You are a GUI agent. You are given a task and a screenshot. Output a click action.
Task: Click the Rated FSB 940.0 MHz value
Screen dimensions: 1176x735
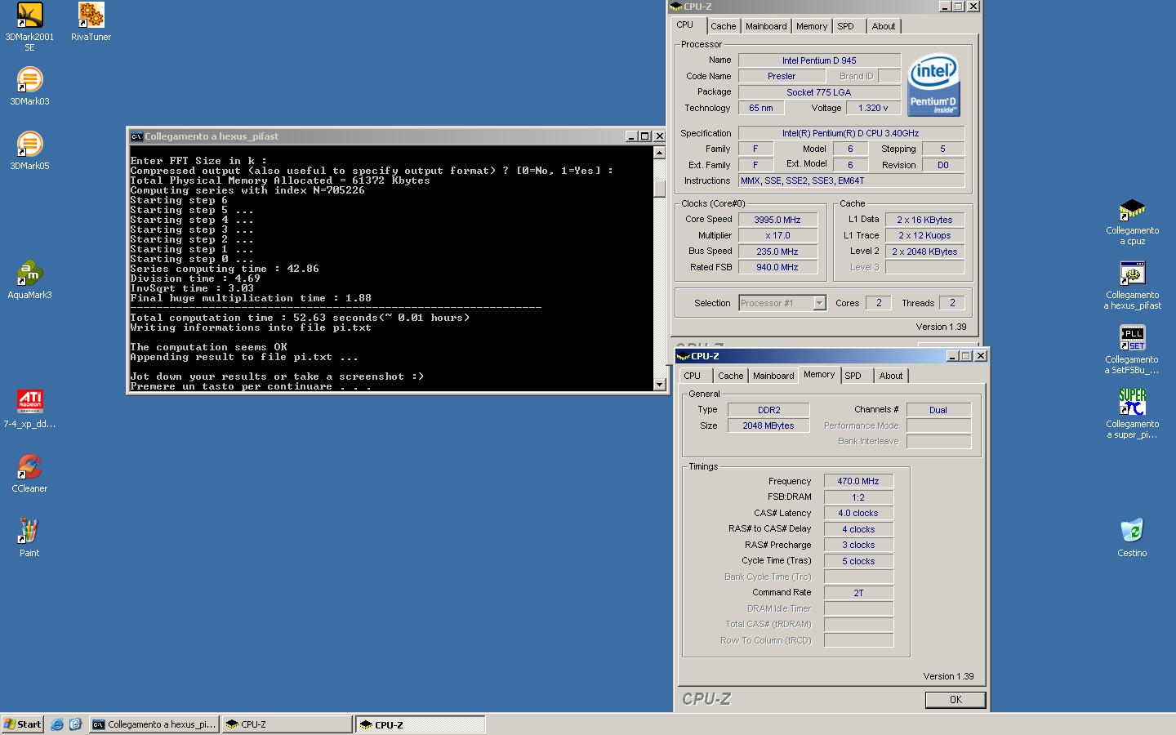777,267
